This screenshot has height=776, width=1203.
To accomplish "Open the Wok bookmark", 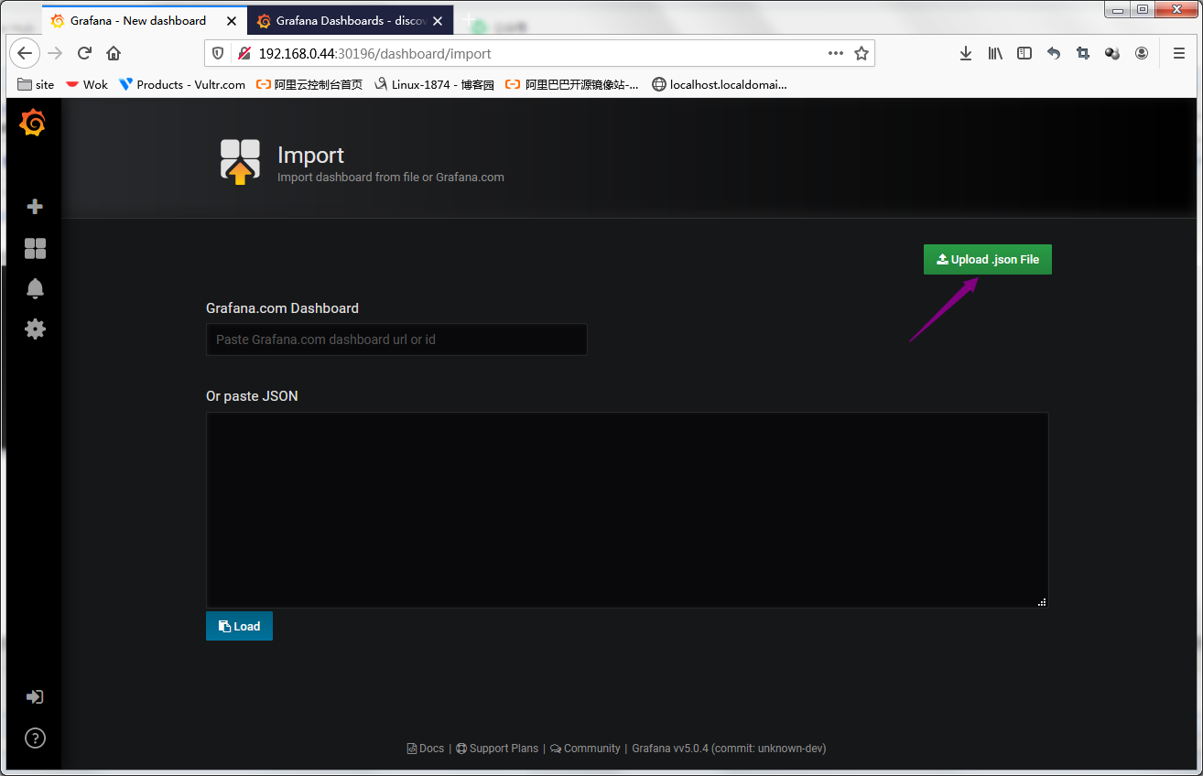I will [87, 84].
